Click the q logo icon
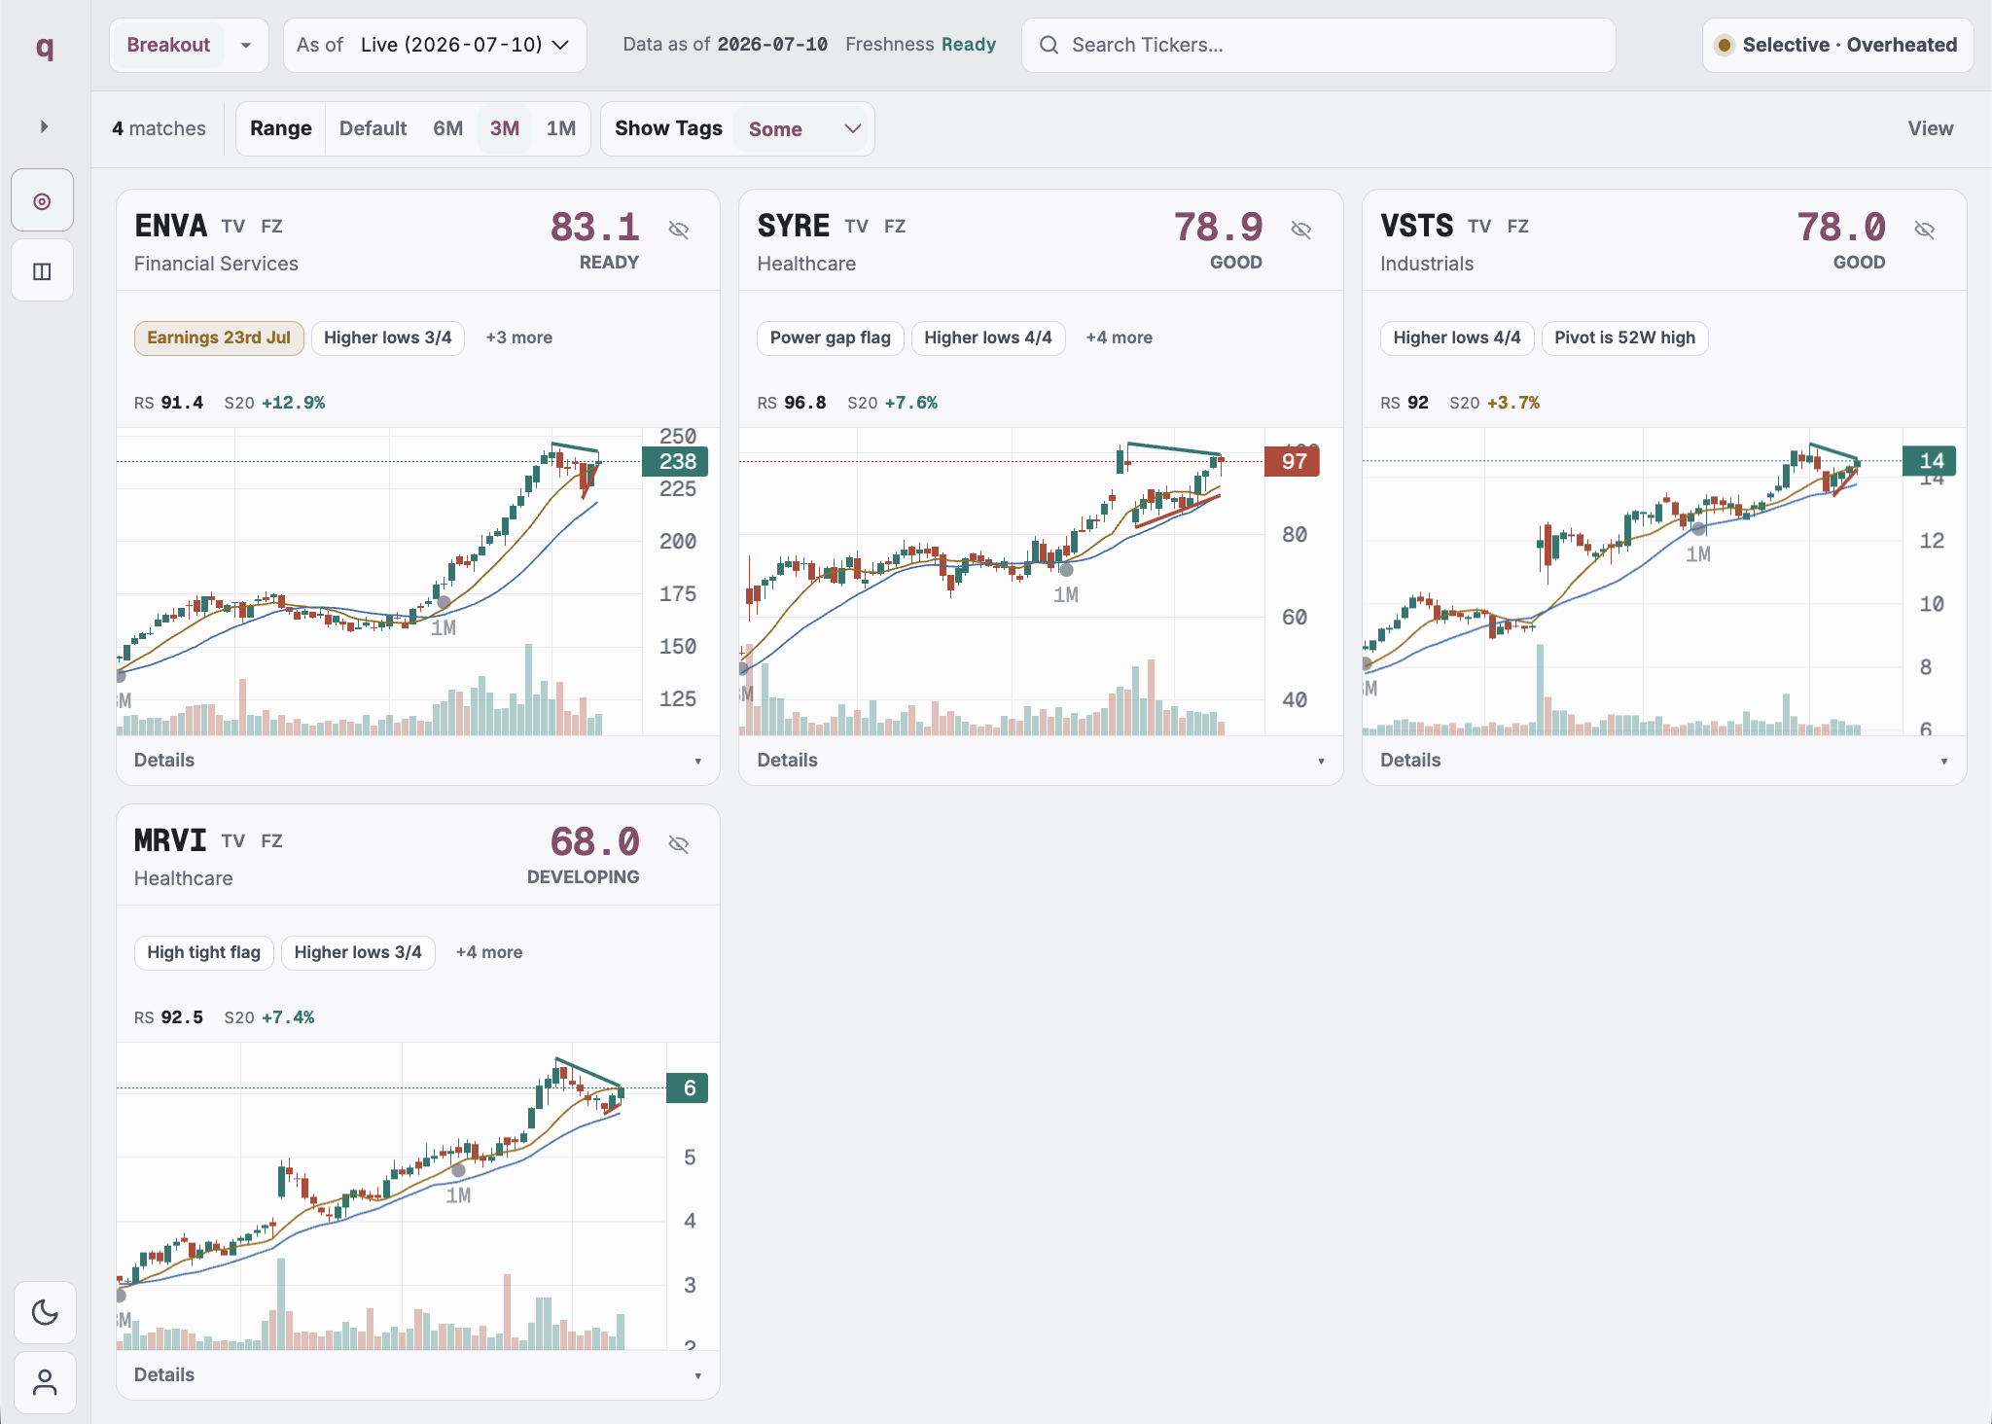The height and width of the screenshot is (1424, 1992). coord(45,46)
